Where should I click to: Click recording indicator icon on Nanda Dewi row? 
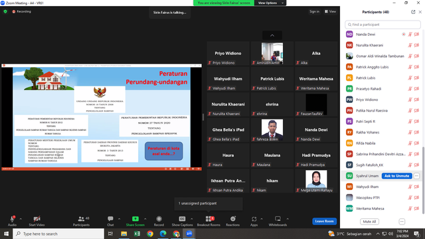click(x=404, y=35)
